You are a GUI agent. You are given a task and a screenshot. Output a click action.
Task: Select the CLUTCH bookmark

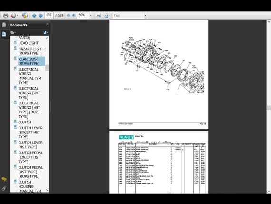(x=25, y=122)
